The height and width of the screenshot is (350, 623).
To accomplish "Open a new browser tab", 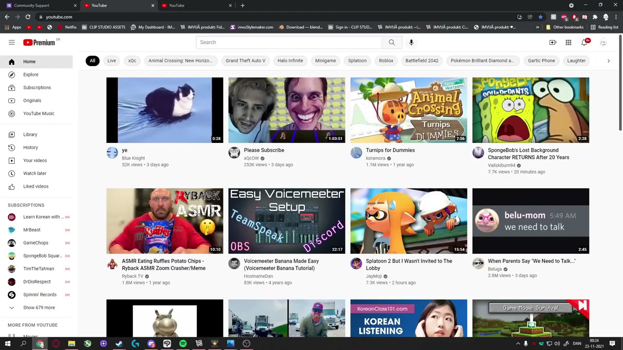I will coord(242,5).
